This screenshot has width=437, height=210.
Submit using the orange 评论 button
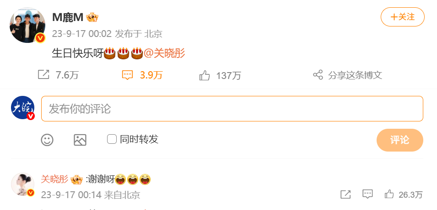point(399,140)
